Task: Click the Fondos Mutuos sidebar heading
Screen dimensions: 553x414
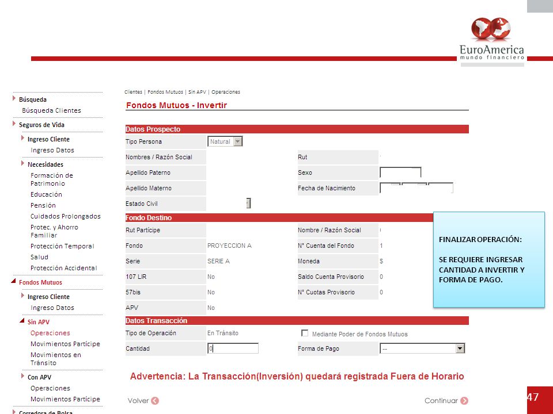Action: [40, 282]
